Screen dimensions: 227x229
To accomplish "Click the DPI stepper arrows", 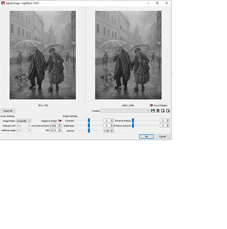I will 60,131.
